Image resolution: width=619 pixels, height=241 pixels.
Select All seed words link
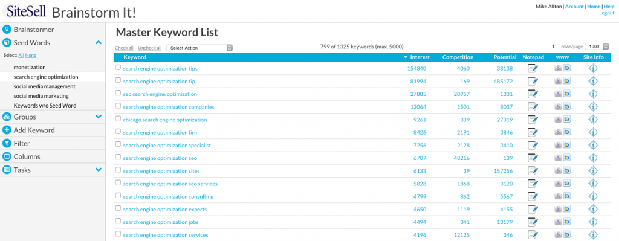[21, 55]
